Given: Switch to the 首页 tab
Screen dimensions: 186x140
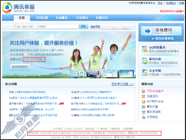Looking at the screenshot, I should point(22,18).
